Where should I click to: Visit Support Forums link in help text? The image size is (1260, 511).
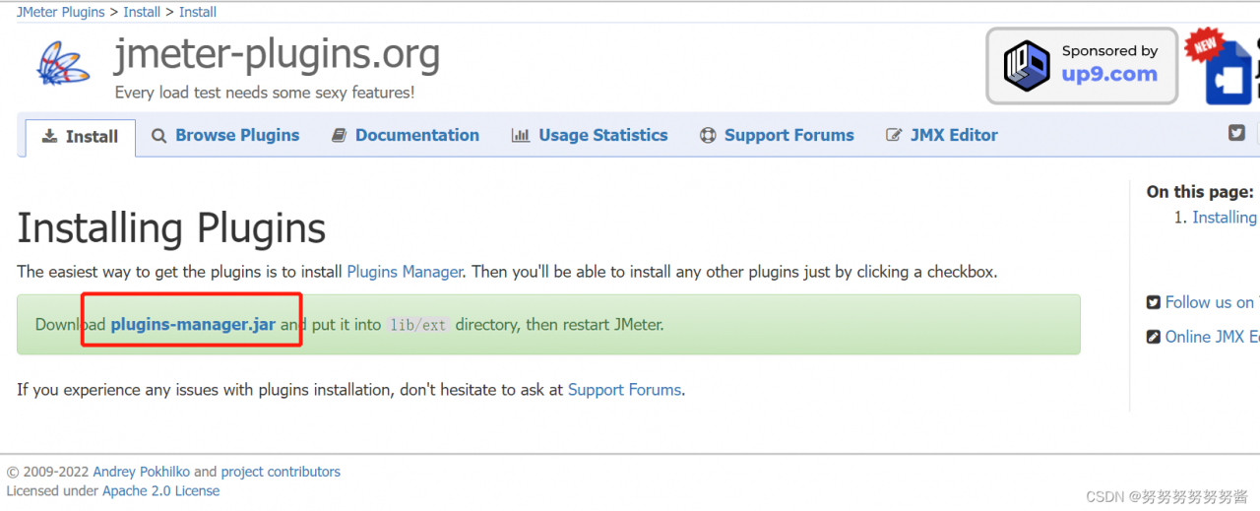click(624, 390)
